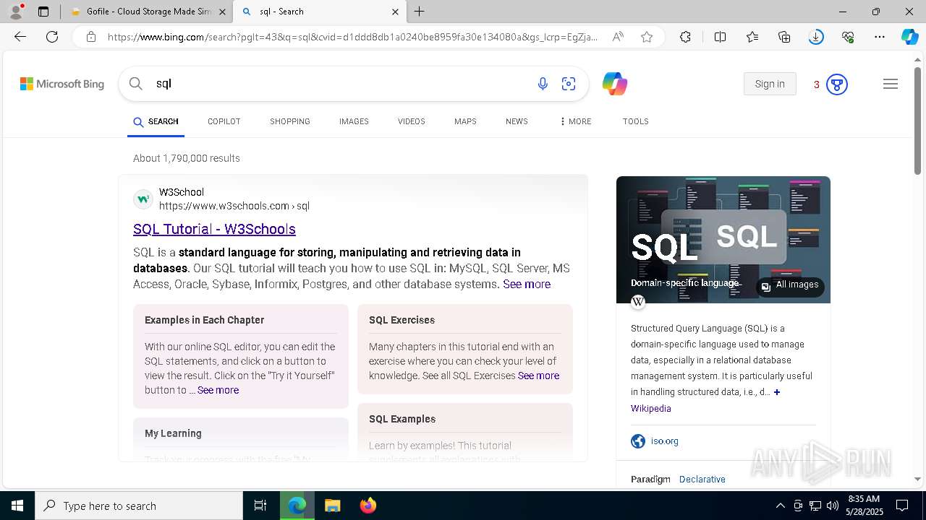Open the My Learning card heading
The width and height of the screenshot is (926, 520).
tap(173, 433)
